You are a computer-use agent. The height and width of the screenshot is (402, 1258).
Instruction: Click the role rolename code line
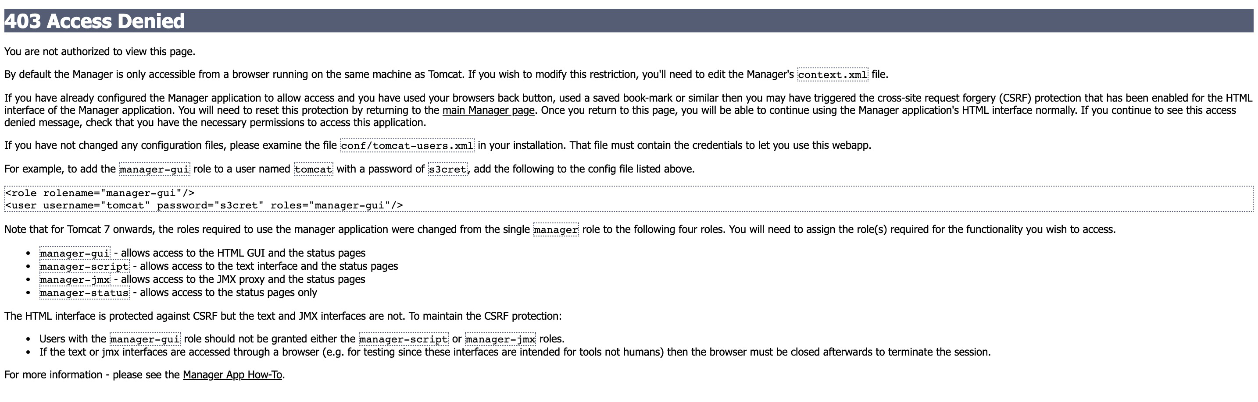pos(100,193)
